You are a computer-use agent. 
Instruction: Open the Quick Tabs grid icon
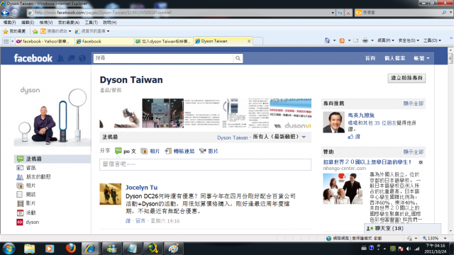coord(6,41)
